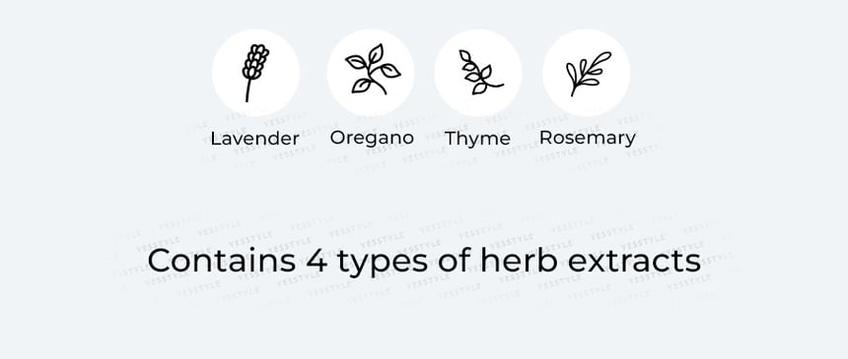Click the Thyme text label
Image resolution: width=848 pixels, height=359 pixels.
click(477, 140)
